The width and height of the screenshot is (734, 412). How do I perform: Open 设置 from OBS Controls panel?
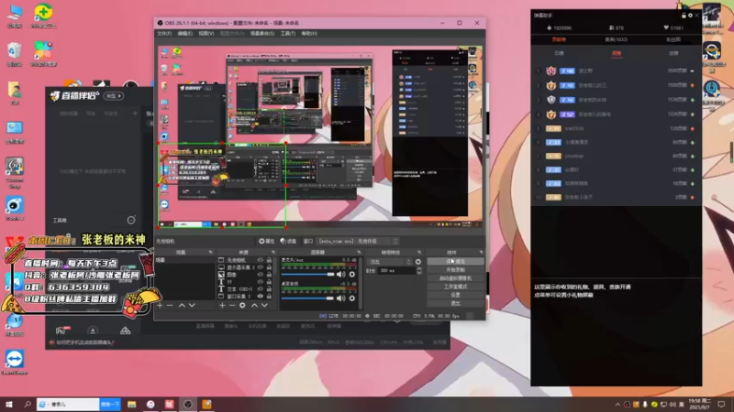[455, 295]
